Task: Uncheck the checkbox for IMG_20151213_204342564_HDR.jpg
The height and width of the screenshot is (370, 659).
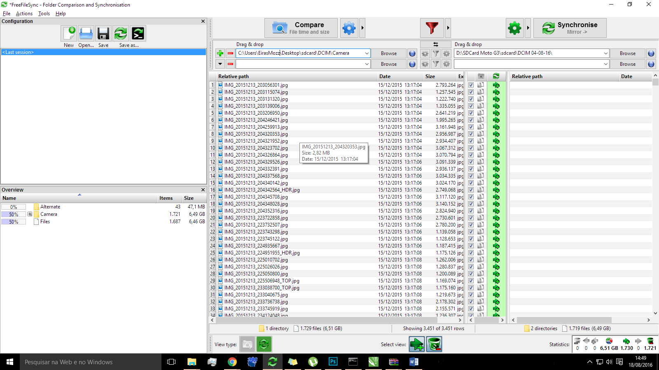Action: click(x=471, y=190)
